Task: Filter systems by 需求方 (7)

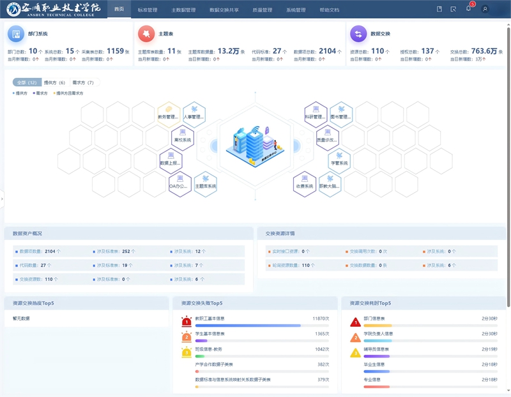Action: [83, 82]
